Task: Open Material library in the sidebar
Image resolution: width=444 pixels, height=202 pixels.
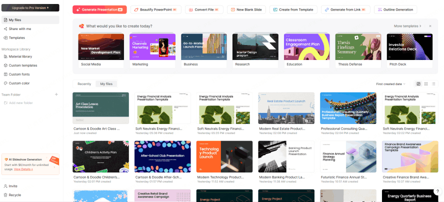Action: click(x=20, y=56)
